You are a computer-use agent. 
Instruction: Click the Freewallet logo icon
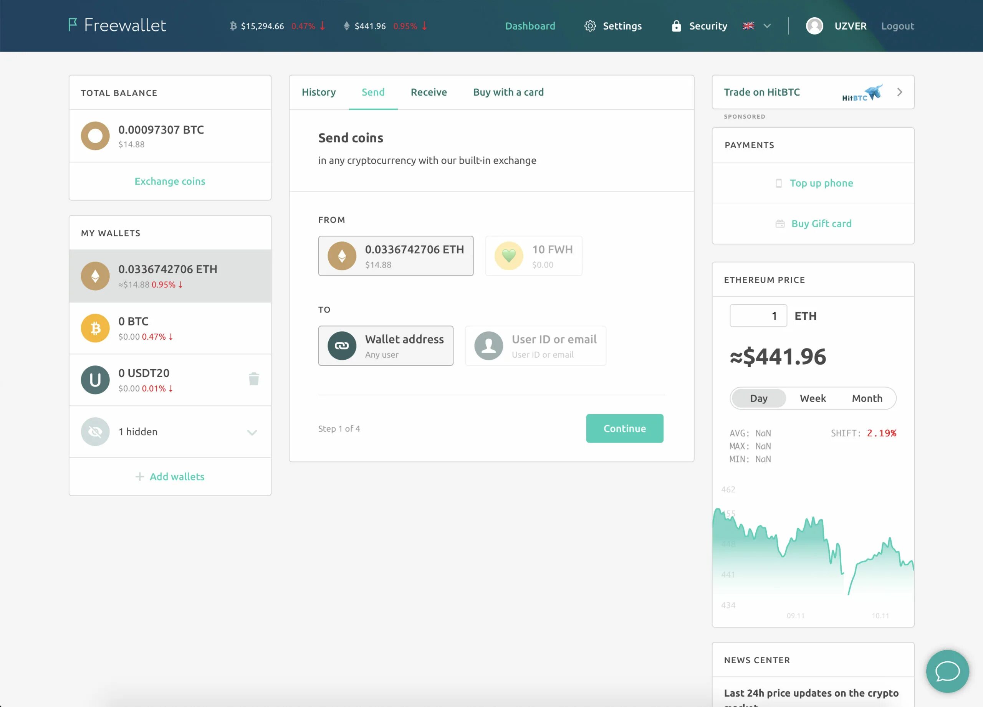point(73,25)
